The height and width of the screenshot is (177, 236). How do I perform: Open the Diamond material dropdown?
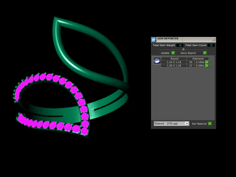(x=172, y=123)
